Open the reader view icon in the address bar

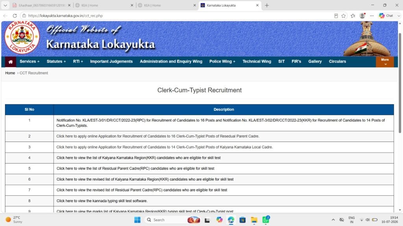pos(336,16)
